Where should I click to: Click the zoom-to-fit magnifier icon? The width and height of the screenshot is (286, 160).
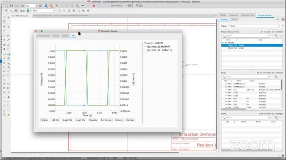(57, 6)
